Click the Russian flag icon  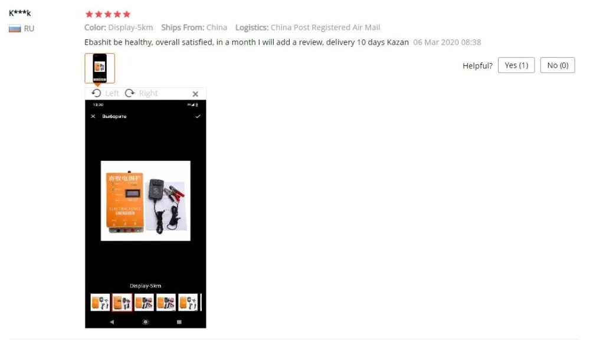[x=15, y=28]
